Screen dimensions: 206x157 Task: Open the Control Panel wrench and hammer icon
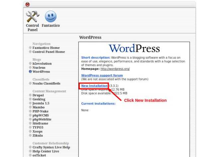click(x=33, y=17)
